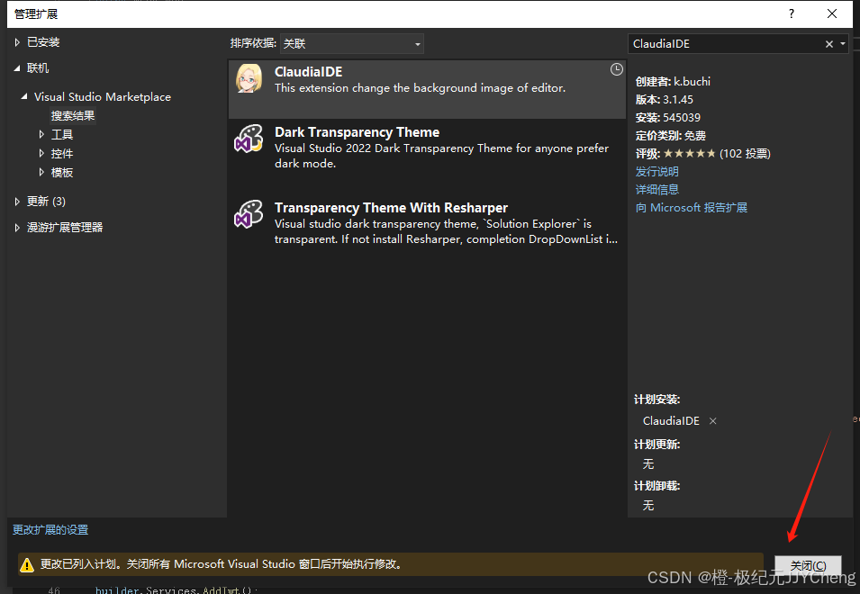Collapse the Visual Studio Marketplace node
Screen dimensions: 860x594
click(24, 97)
